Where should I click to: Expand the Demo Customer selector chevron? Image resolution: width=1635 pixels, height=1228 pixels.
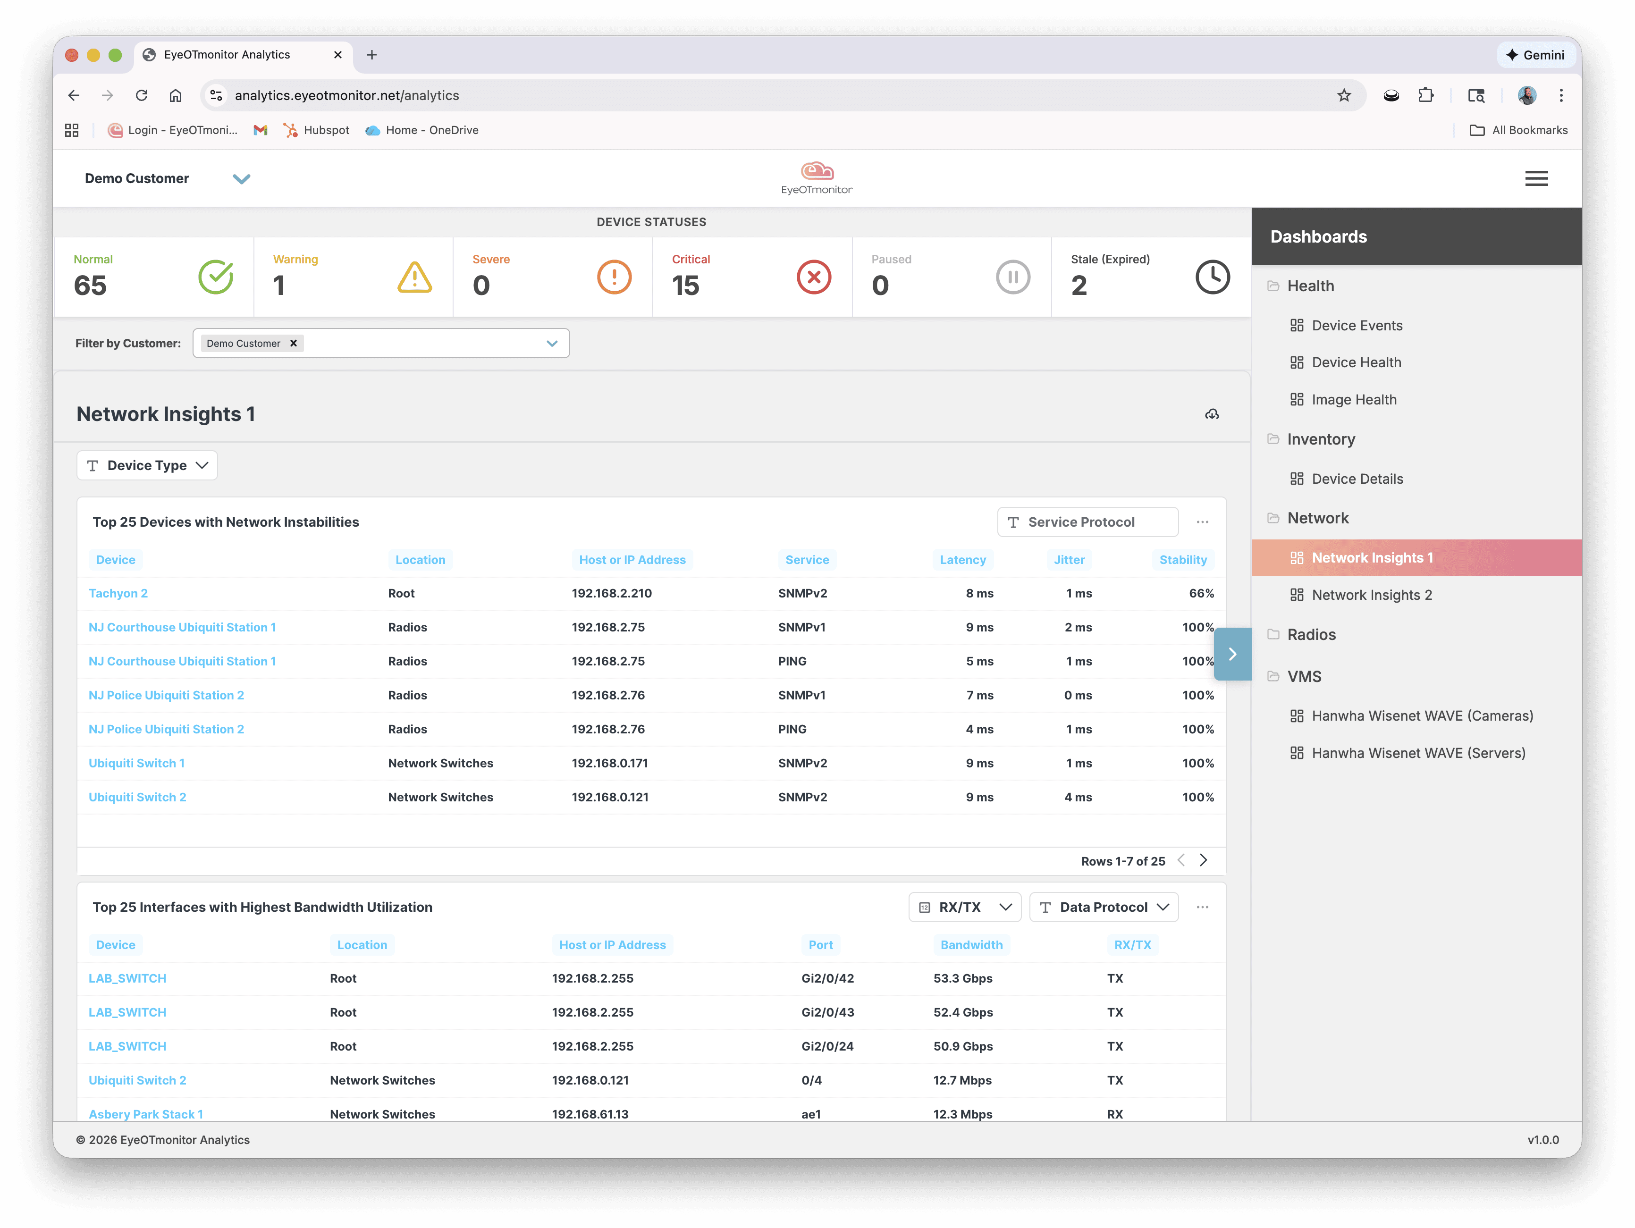[x=241, y=179]
